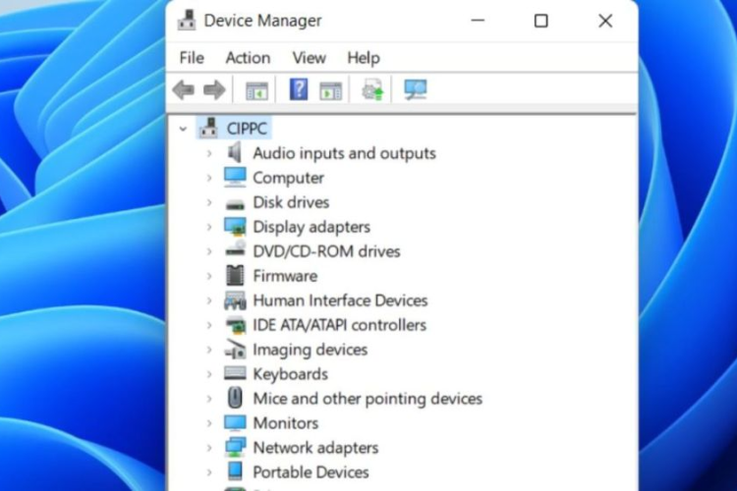Viewport: 737px width, 491px height.
Task: Select the Computer label
Action: click(289, 178)
